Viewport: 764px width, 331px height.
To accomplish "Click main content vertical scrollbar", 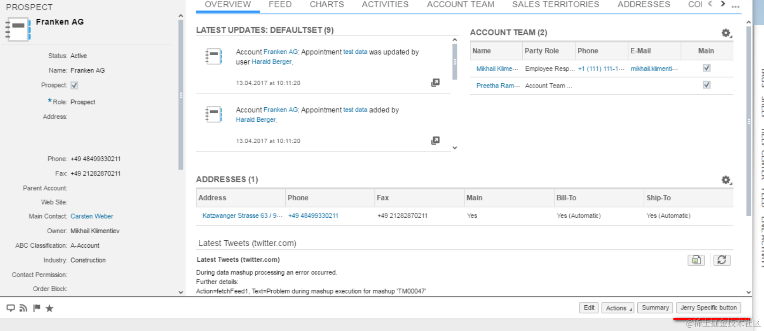I will (749, 121).
